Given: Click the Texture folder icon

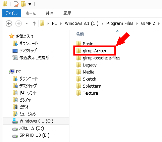Looking at the screenshot, I should coord(79,93).
